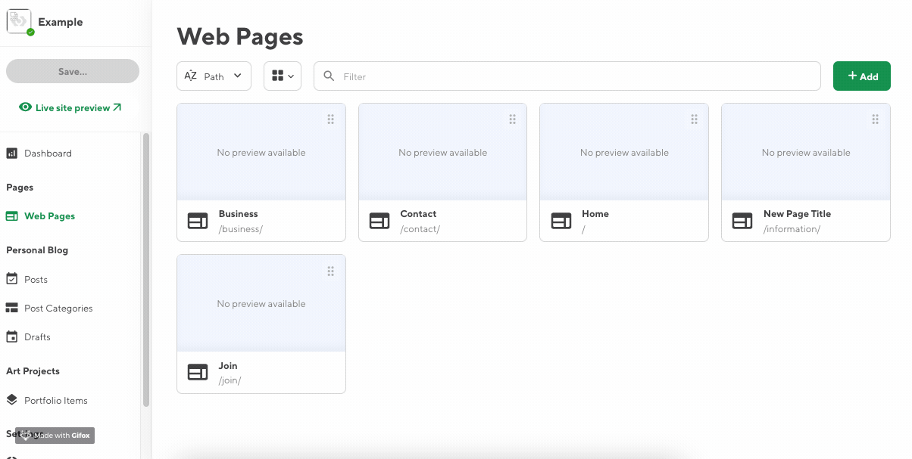Screen dimensions: 912x459
Task: Click the Save... button
Action: (73, 71)
